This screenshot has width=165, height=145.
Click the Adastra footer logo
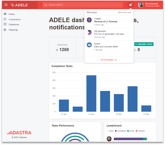tap(19, 133)
